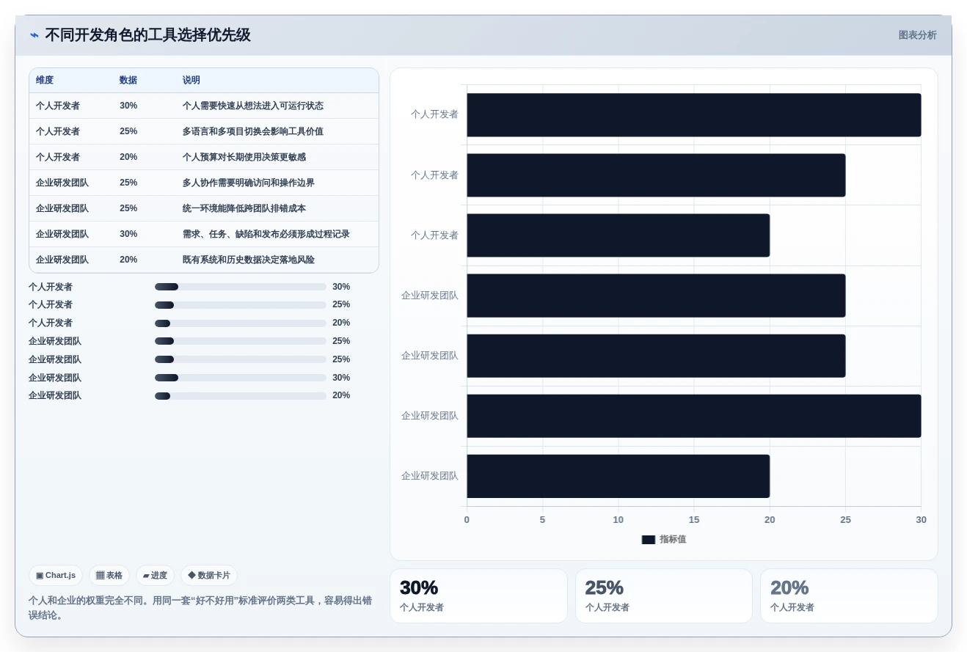Click the 维度 table column header
967x652 pixels.
[x=45, y=81]
